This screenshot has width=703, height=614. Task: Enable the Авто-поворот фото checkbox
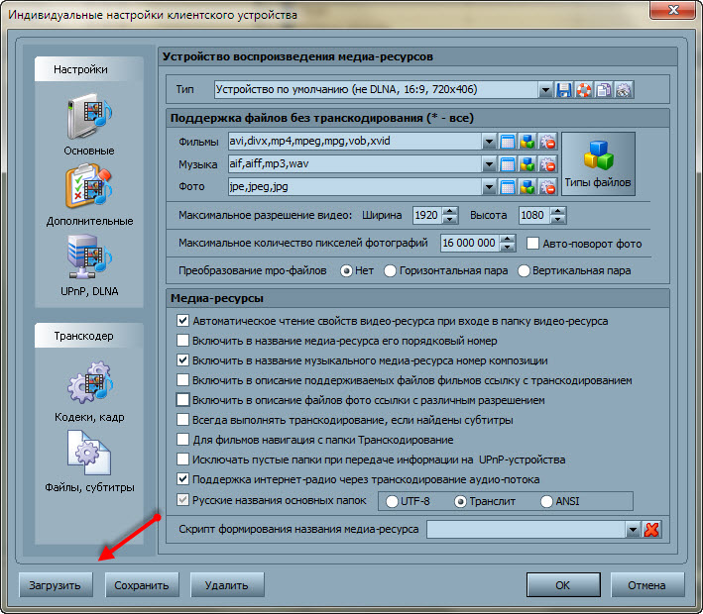(534, 244)
